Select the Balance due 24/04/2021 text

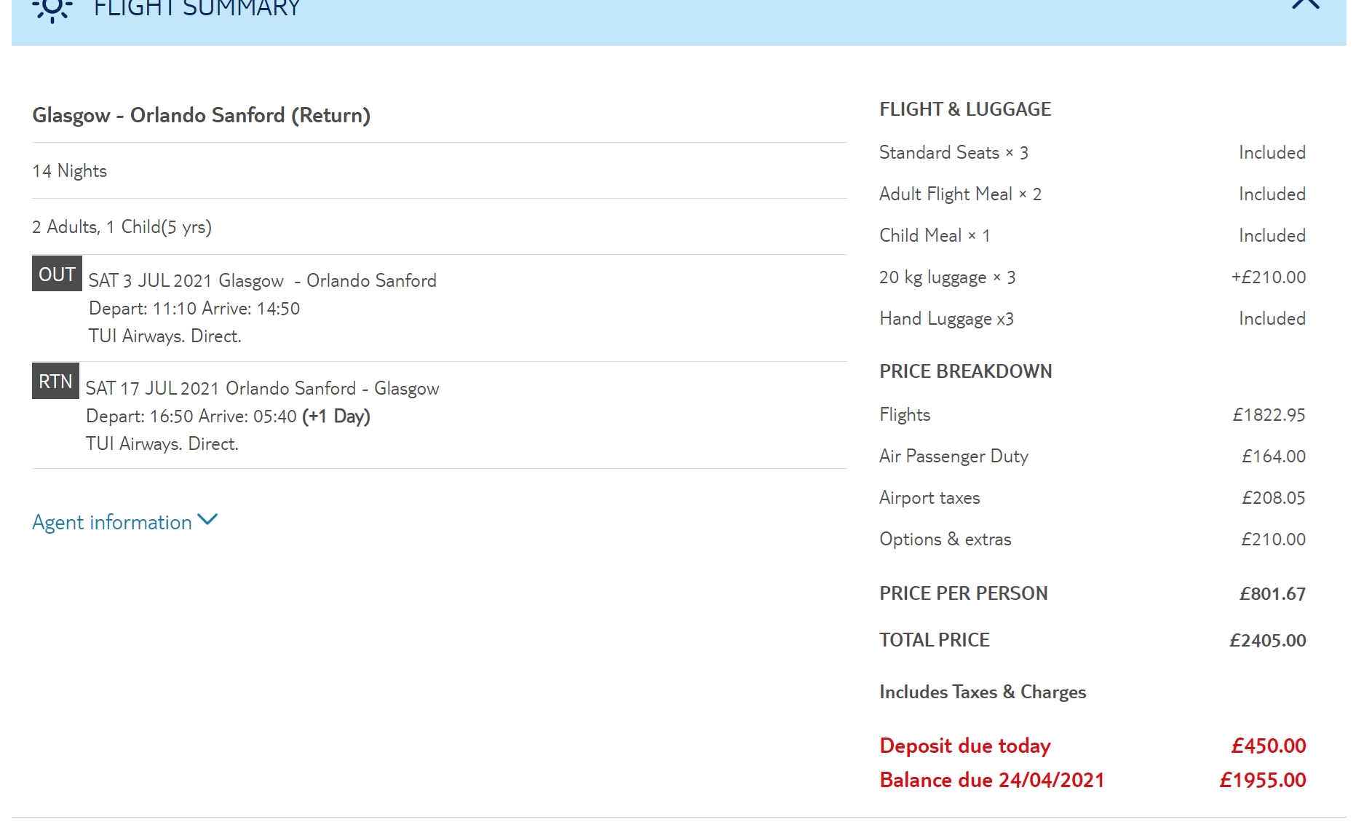(992, 780)
